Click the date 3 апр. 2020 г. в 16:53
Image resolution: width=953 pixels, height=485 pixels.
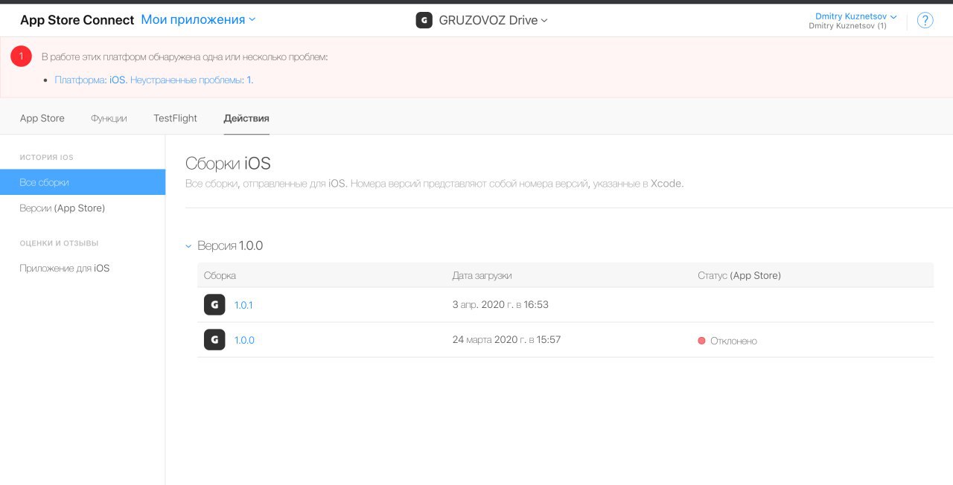point(500,305)
